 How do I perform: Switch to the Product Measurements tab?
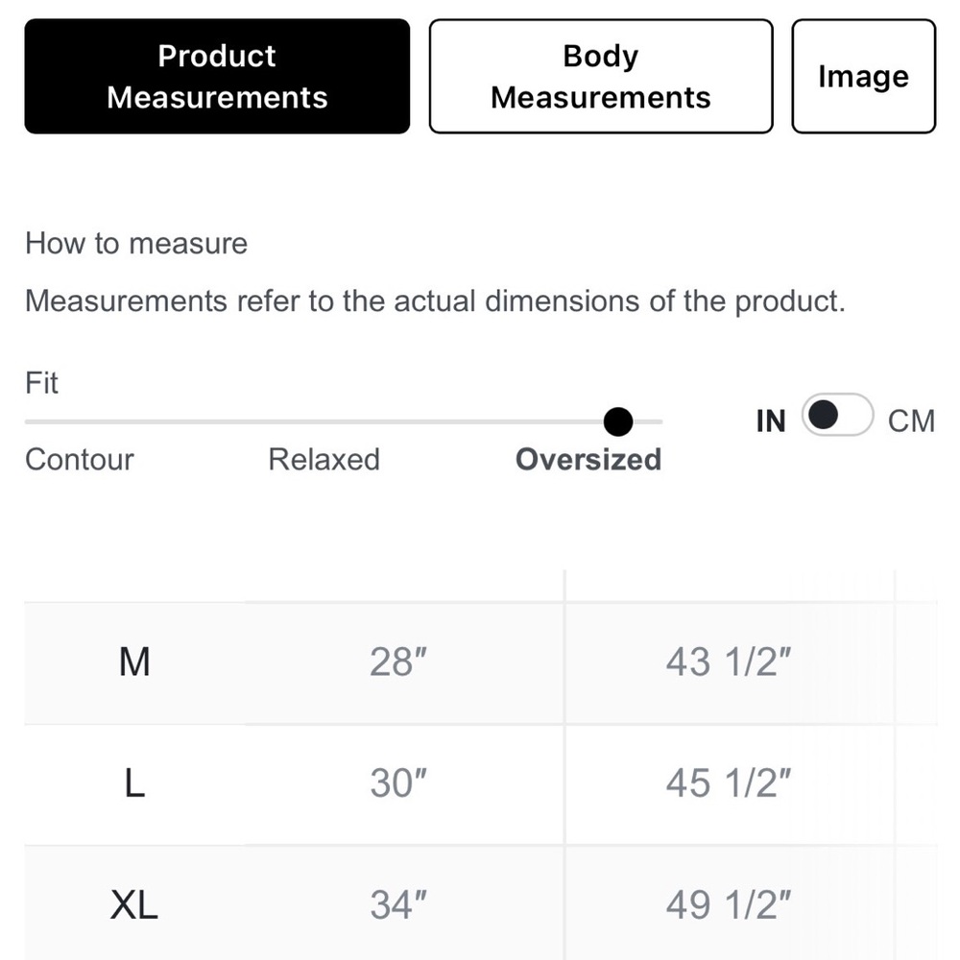click(217, 77)
